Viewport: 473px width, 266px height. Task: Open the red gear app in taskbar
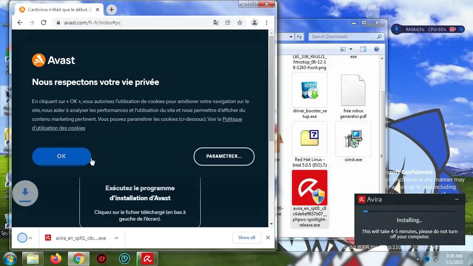(102, 259)
